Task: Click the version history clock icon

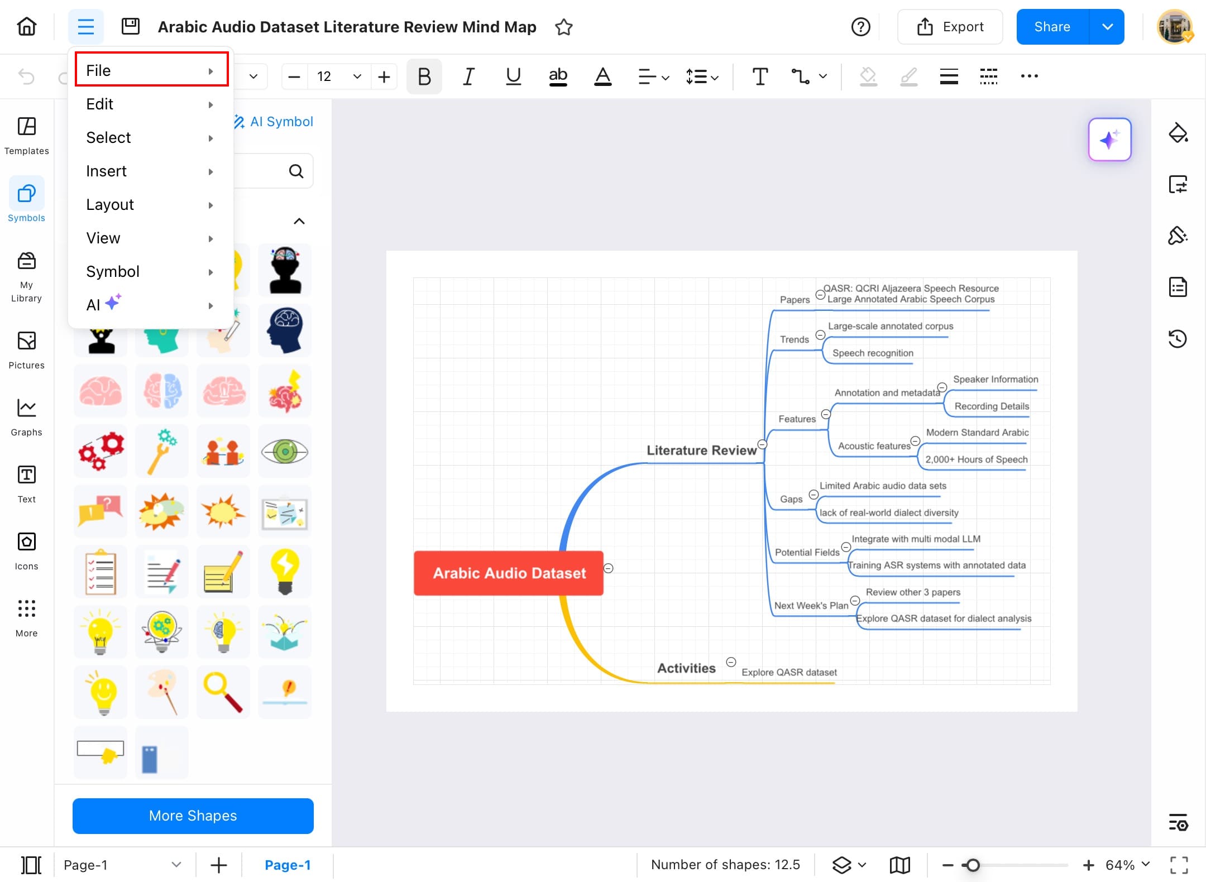Action: pos(1178,338)
